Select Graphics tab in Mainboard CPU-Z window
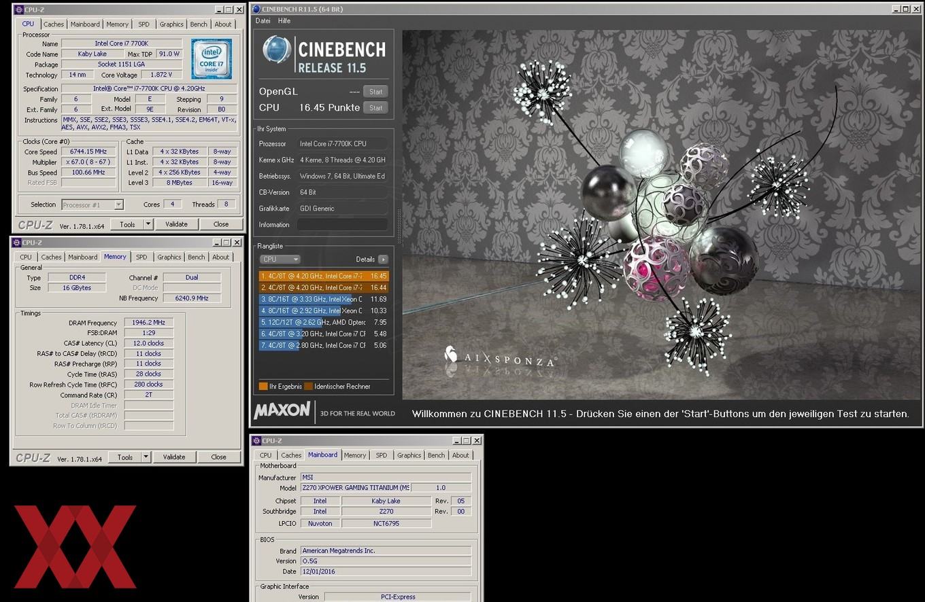The width and height of the screenshot is (925, 602). point(409,456)
